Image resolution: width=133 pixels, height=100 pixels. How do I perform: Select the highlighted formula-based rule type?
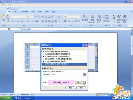point(64,64)
